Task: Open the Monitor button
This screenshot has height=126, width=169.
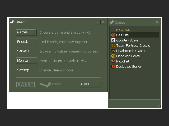Action: pos(26,61)
